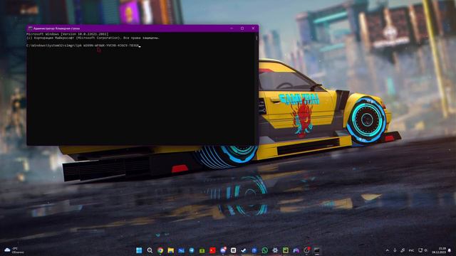Open the red YouTube-style taskbar app
The width and height of the screenshot is (456, 256).
tap(212, 250)
